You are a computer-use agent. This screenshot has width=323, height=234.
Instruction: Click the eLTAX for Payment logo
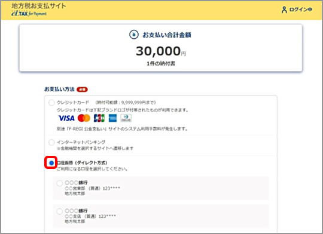29,14
